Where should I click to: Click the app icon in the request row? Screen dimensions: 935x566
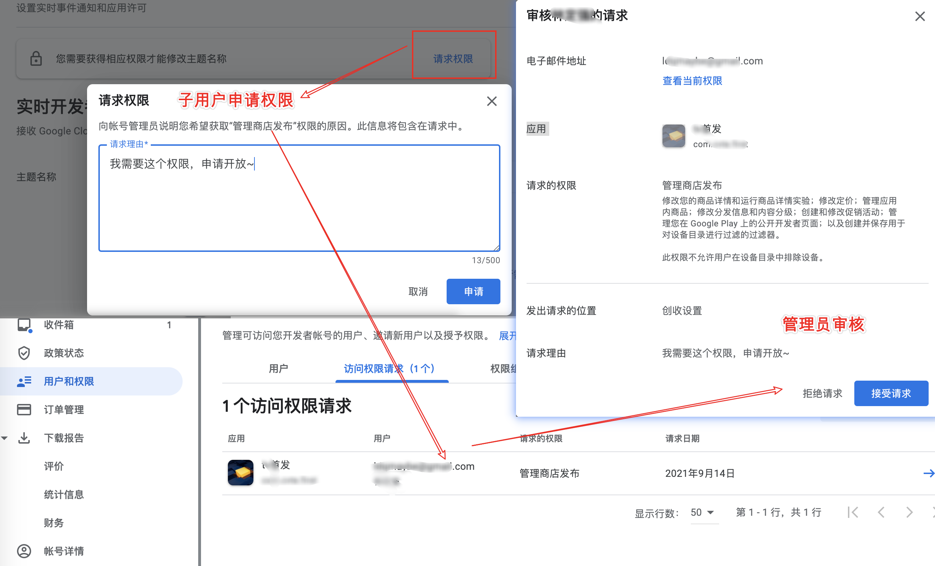point(240,472)
